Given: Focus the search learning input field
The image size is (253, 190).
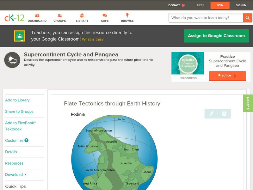Looking at the screenshot, I should click(x=206, y=18).
